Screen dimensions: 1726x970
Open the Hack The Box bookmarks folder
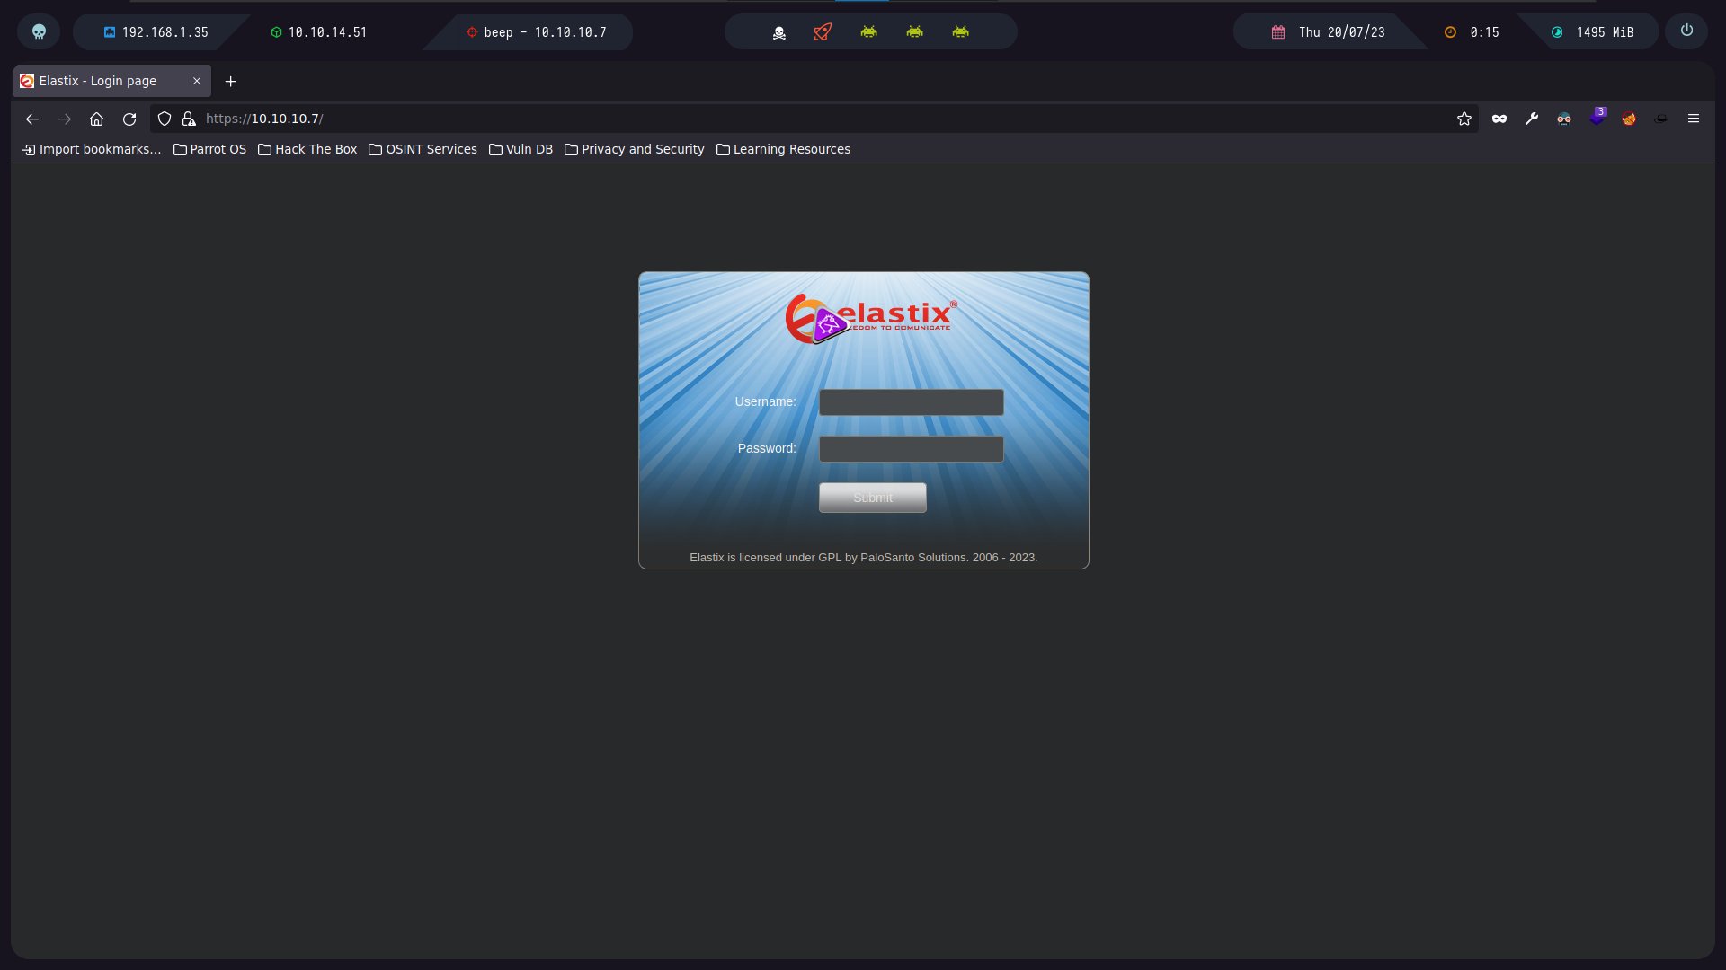(x=307, y=149)
